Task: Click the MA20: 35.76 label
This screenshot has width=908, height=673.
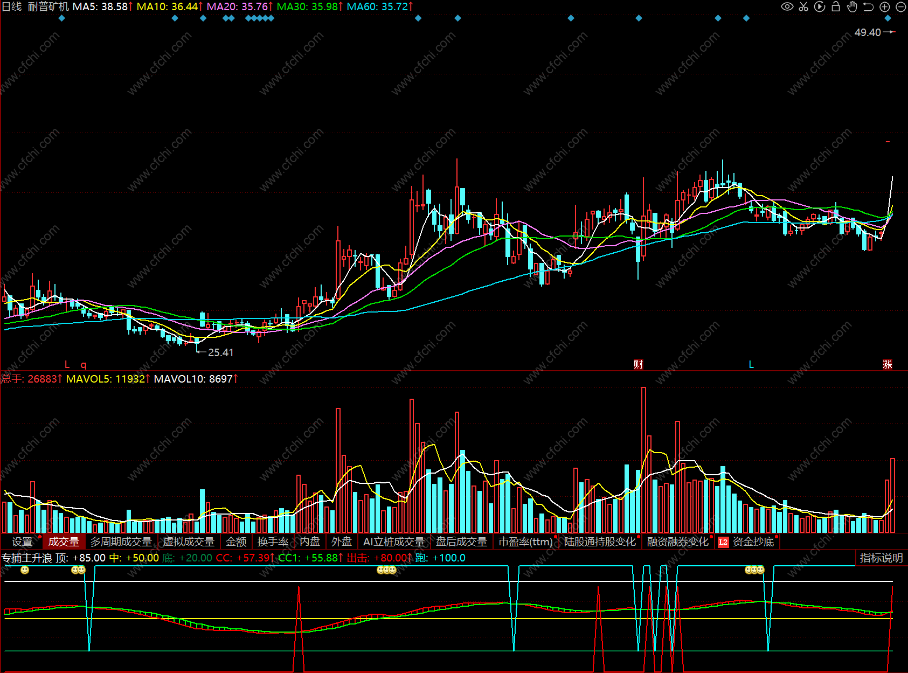Action: coord(240,6)
